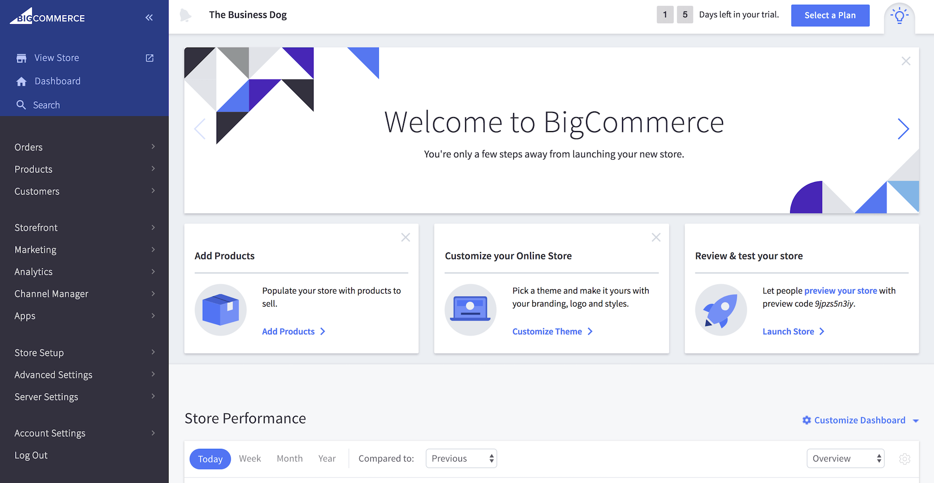Click the Search magnifier icon

[21, 105]
